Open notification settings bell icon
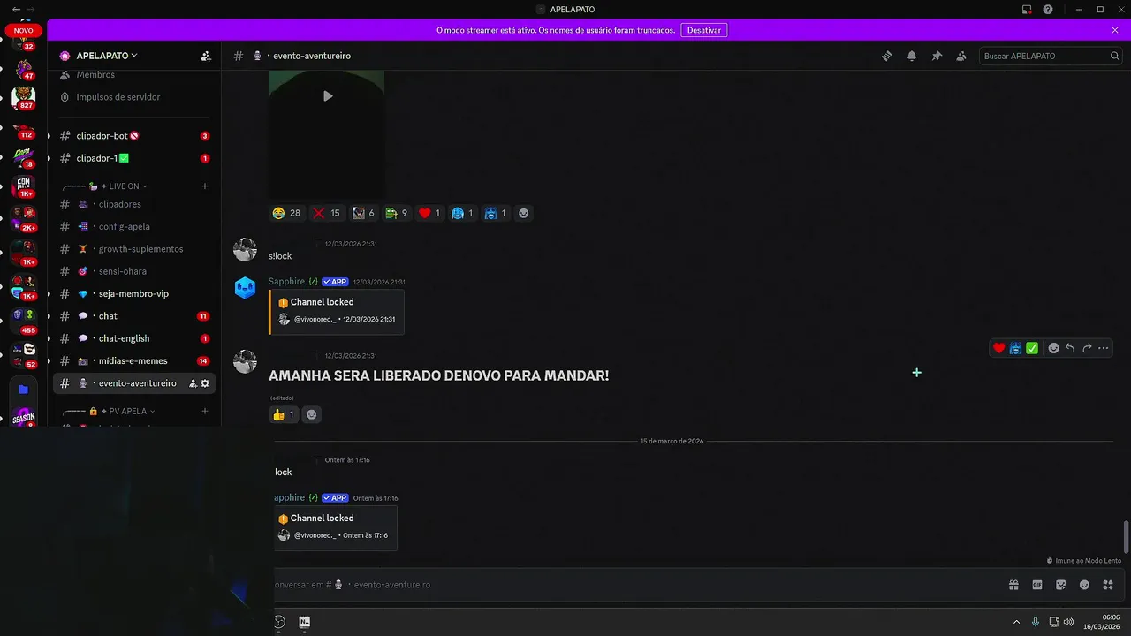 [x=912, y=56]
